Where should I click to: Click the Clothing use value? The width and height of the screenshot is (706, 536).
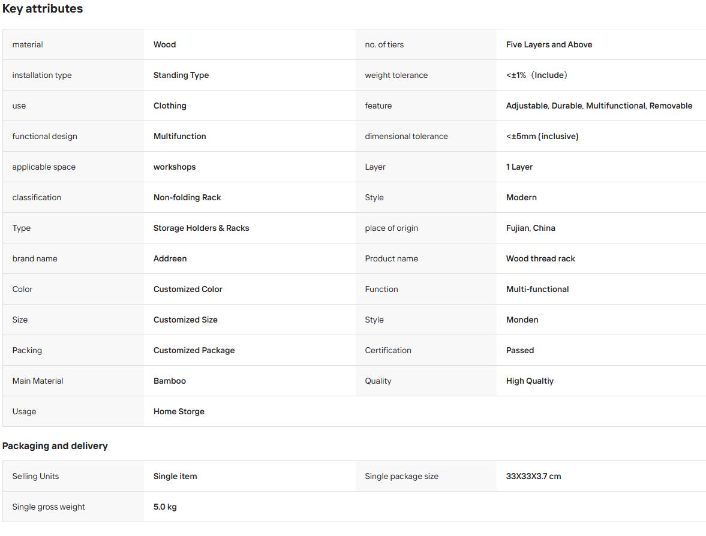tap(170, 106)
